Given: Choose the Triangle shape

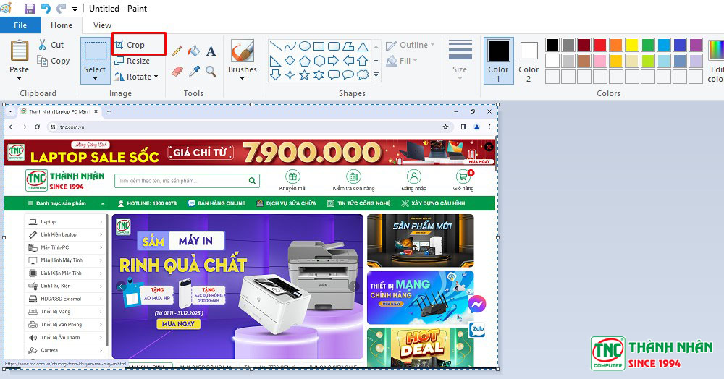Looking at the screenshot, I should coord(363,46).
